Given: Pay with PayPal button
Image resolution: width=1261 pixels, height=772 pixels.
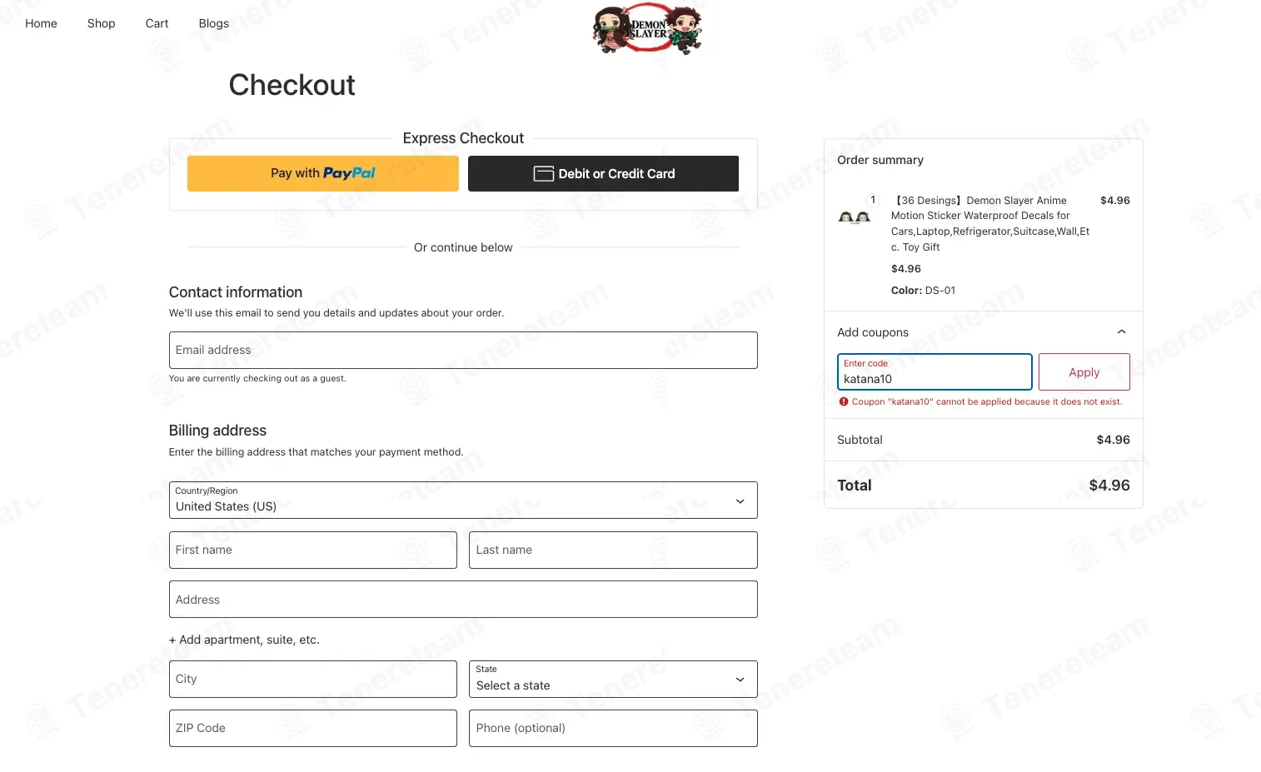Looking at the screenshot, I should (x=323, y=173).
